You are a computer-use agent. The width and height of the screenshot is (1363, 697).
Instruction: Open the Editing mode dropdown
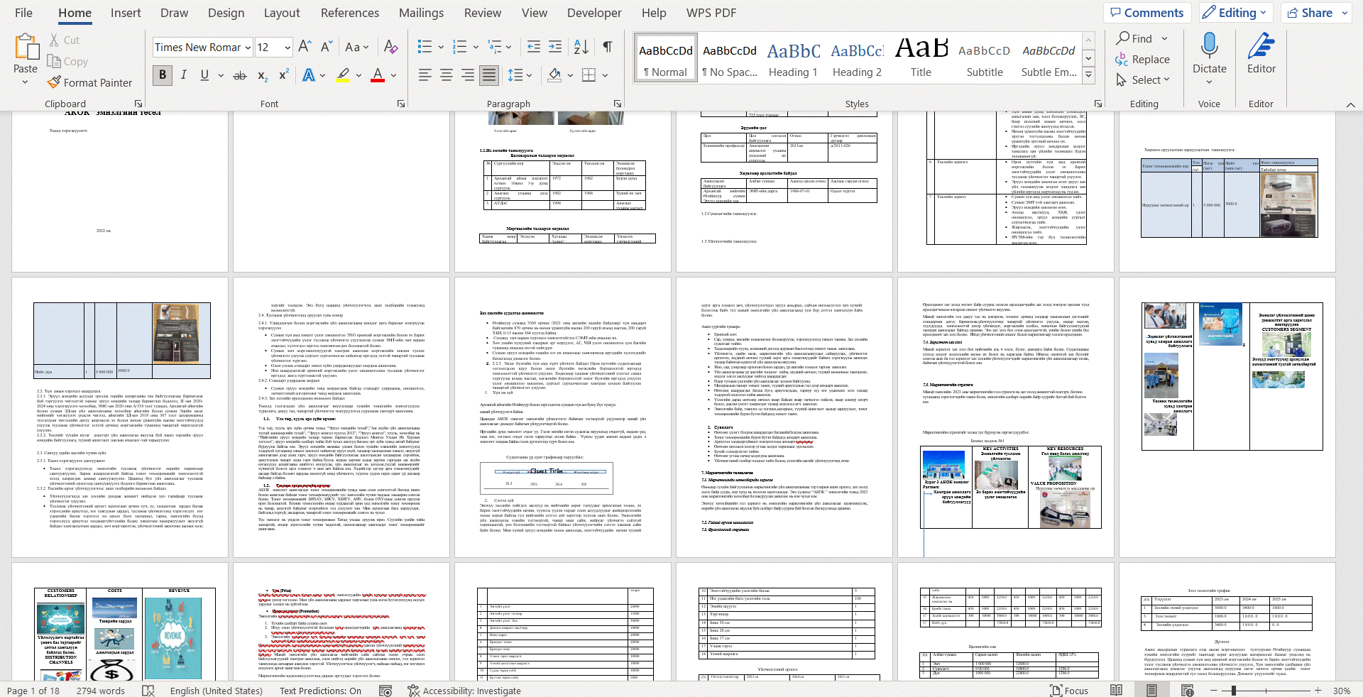(1237, 13)
